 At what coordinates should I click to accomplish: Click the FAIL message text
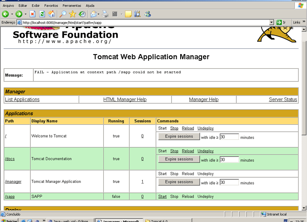click(108, 72)
